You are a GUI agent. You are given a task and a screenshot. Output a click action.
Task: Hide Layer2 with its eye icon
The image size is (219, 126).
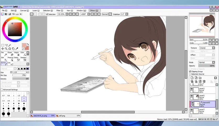tap(191, 89)
